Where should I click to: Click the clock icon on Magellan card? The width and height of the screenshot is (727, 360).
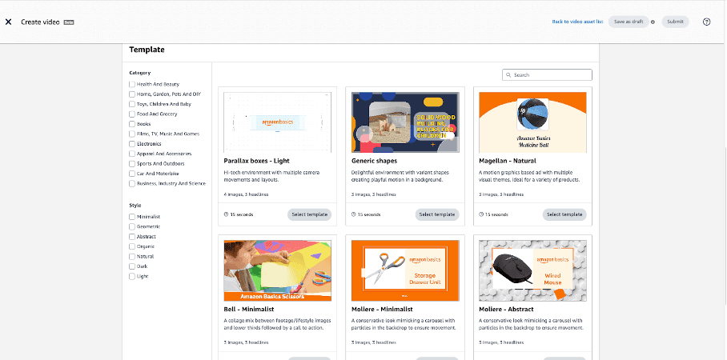pyautogui.click(x=482, y=214)
